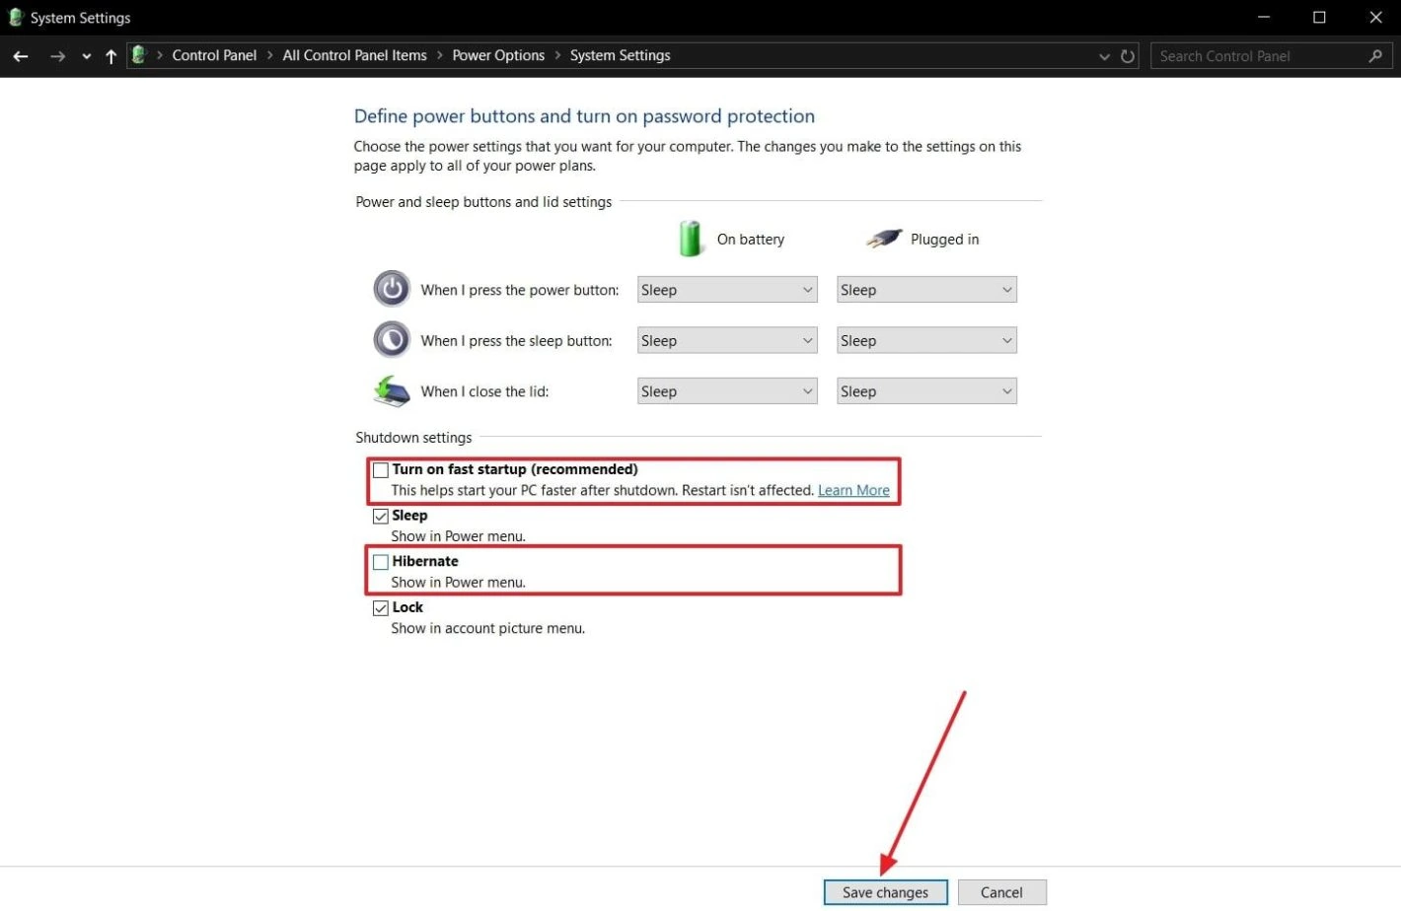Screen dimensions: 1401x911
Task: Open the Learn More link
Action: [853, 490]
